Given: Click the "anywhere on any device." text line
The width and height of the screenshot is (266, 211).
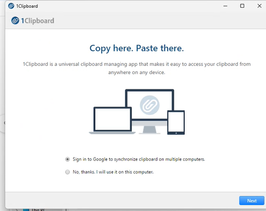Looking at the screenshot, I should pyautogui.click(x=137, y=73).
